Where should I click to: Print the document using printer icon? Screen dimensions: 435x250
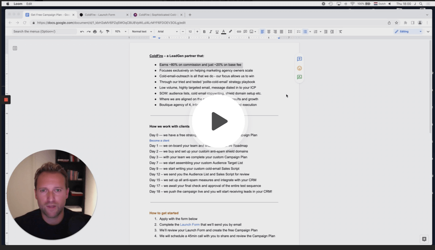pos(95,32)
